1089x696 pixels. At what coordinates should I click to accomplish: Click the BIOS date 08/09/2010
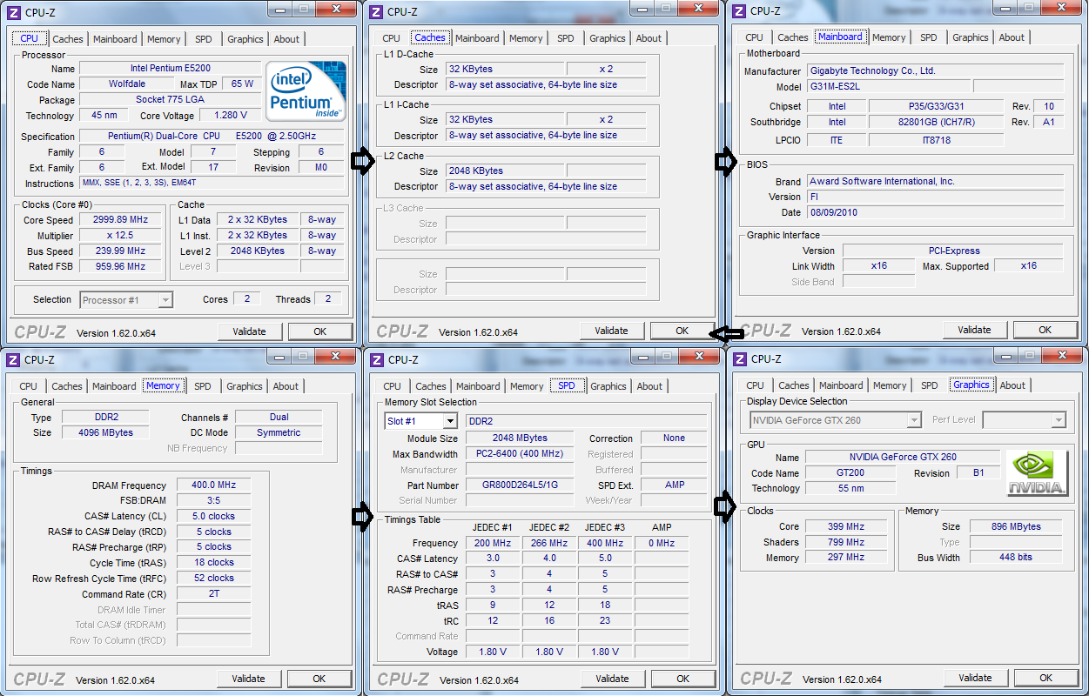[x=935, y=213]
